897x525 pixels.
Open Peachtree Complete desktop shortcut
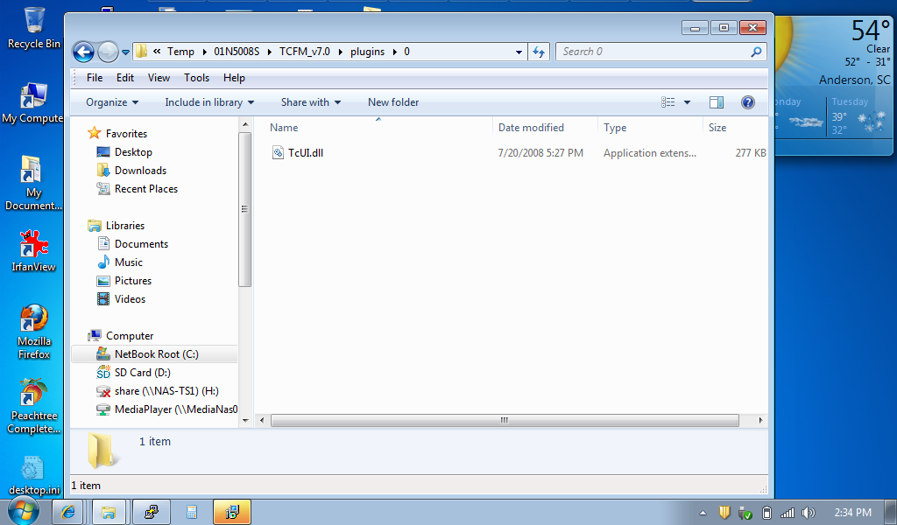click(x=34, y=406)
